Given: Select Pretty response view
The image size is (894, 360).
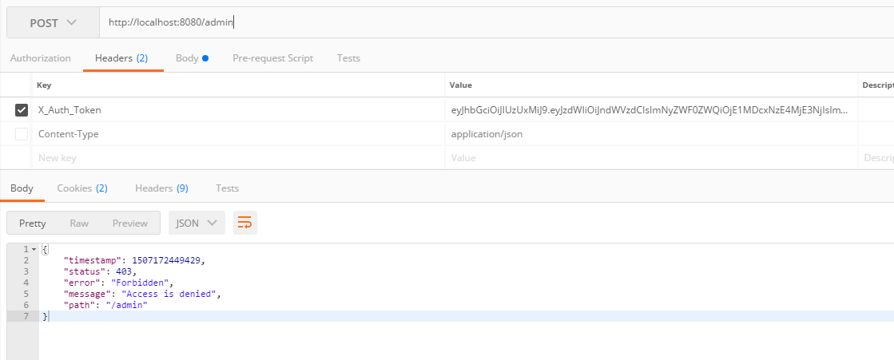Looking at the screenshot, I should tap(33, 224).
